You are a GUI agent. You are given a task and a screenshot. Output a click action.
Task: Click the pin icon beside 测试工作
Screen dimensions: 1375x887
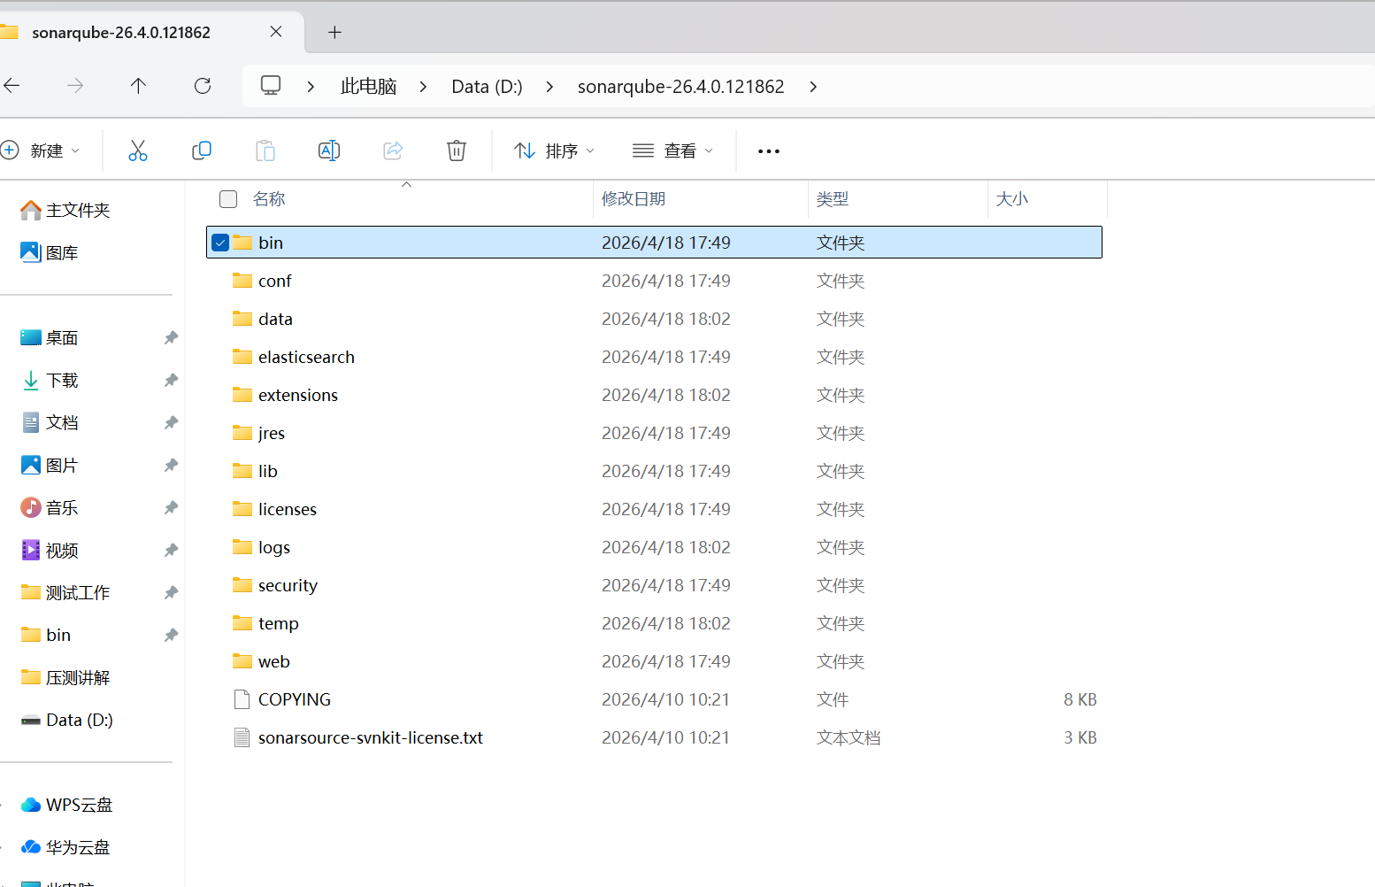(x=171, y=592)
